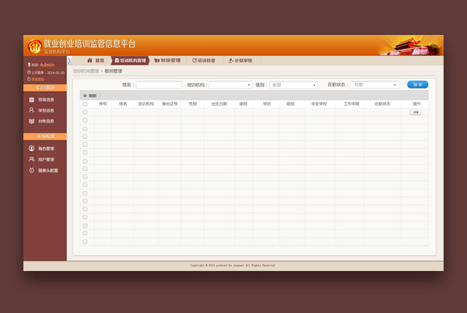Viewport: 467px width, 313px height.
Task: Click the 班级信息 sidebar icon
Action: tap(32, 100)
